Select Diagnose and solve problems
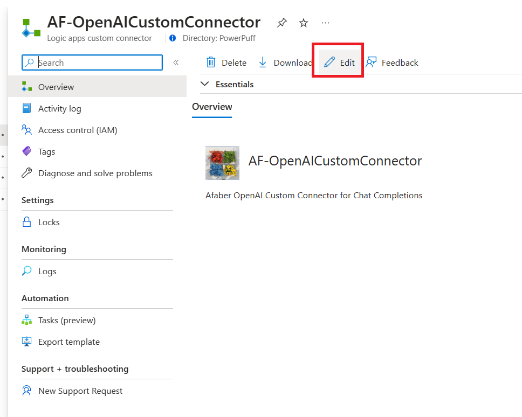The height and width of the screenshot is (417, 522). (95, 173)
